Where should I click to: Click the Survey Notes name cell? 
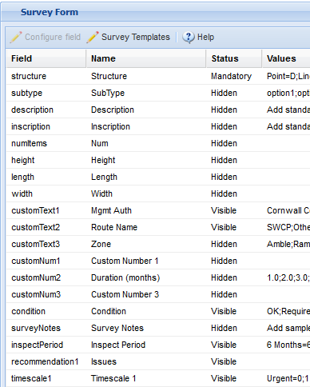(x=146, y=328)
